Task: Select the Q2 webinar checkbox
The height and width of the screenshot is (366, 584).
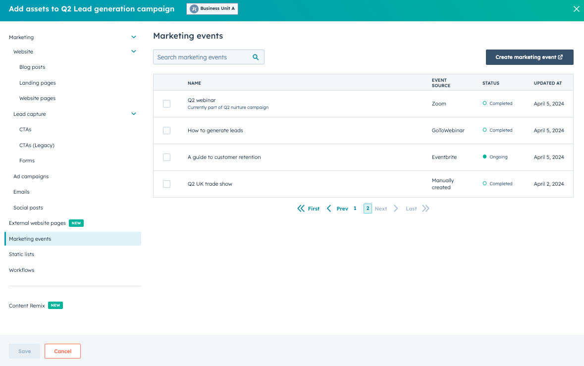Action: coord(166,104)
